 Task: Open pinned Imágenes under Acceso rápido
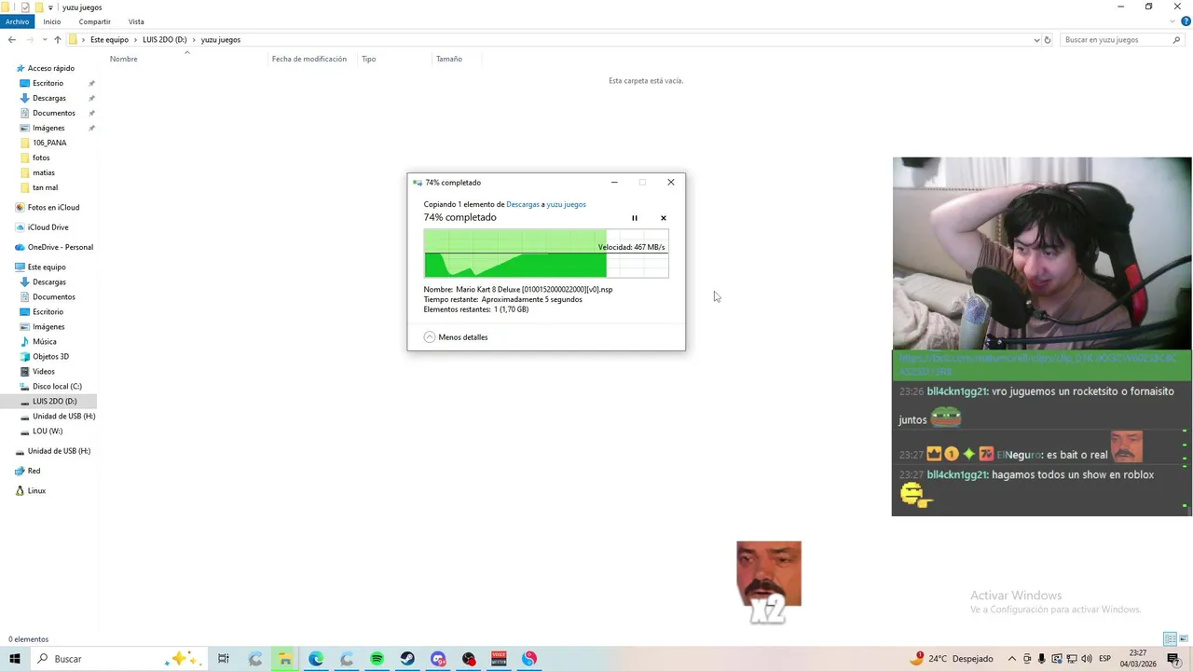pos(48,128)
